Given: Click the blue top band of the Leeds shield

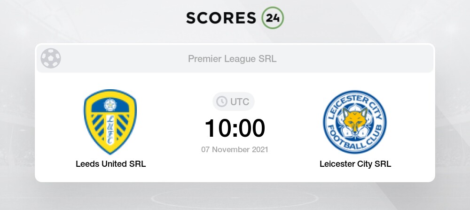Looking at the screenshot, I should click(110, 105).
